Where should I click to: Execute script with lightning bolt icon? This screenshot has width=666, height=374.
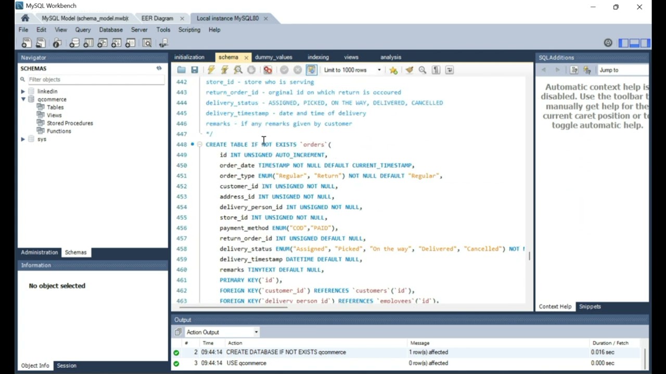[x=211, y=70]
